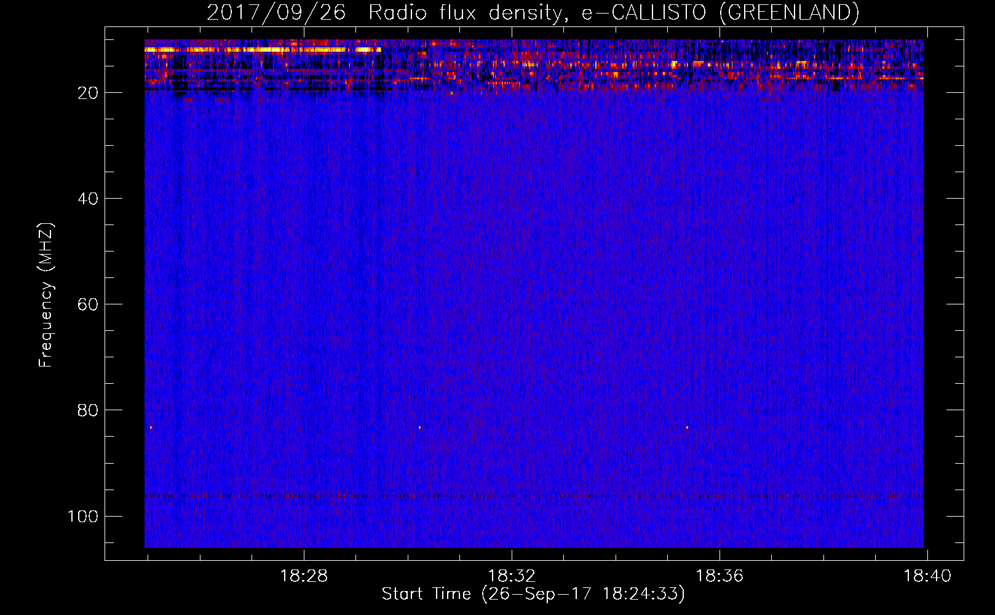Click the time tick label "18:40"

tap(927, 576)
